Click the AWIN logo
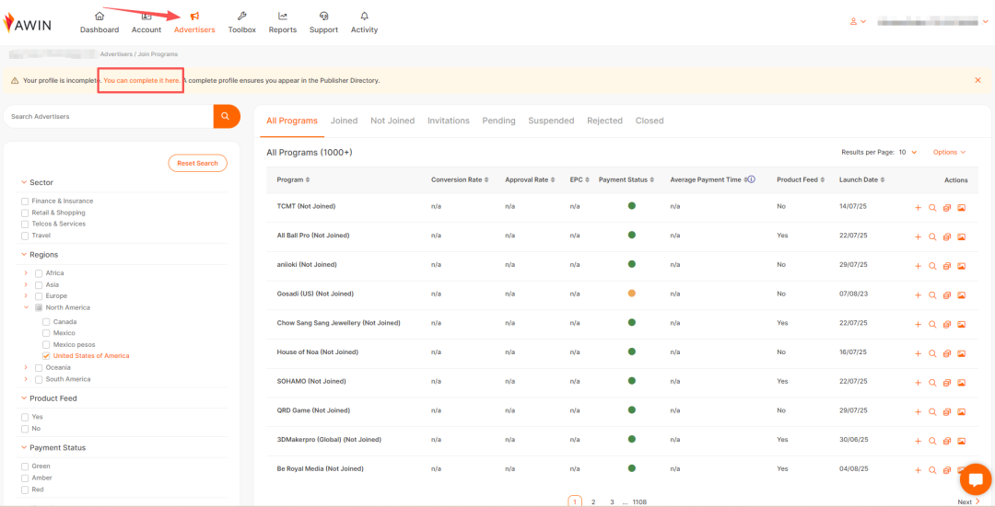Image resolution: width=995 pixels, height=507 pixels. 28,23
